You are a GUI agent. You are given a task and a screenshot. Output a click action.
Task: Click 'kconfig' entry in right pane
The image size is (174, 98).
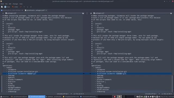[x=100, y=85]
